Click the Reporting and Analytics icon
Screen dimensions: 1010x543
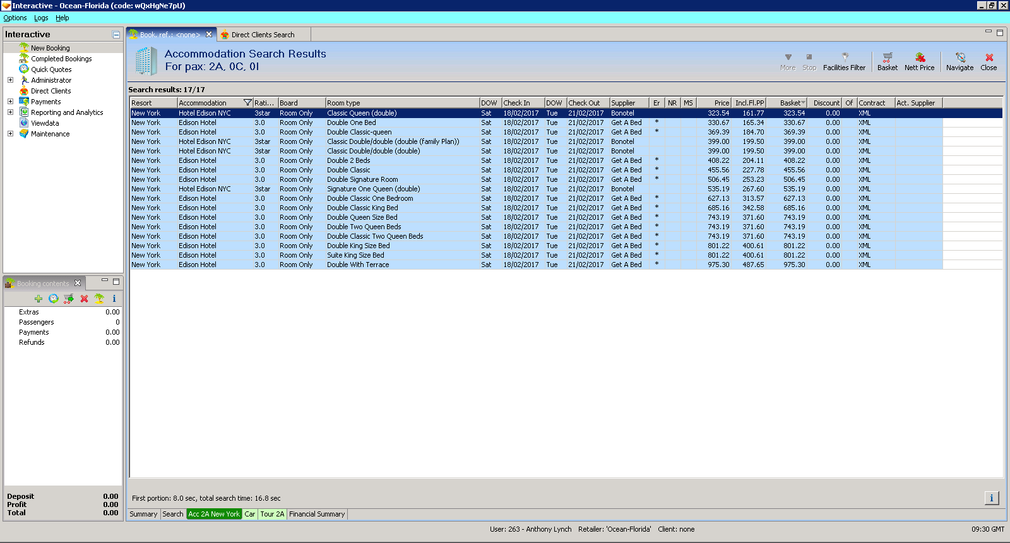click(x=24, y=112)
